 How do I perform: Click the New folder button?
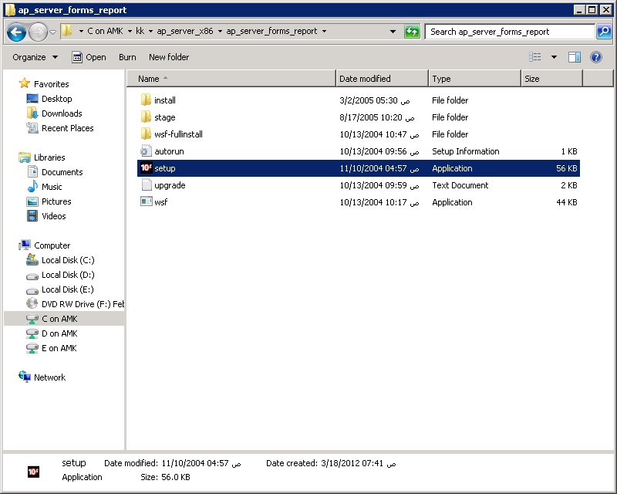click(169, 57)
